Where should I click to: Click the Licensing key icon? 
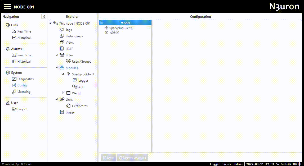click(14, 92)
